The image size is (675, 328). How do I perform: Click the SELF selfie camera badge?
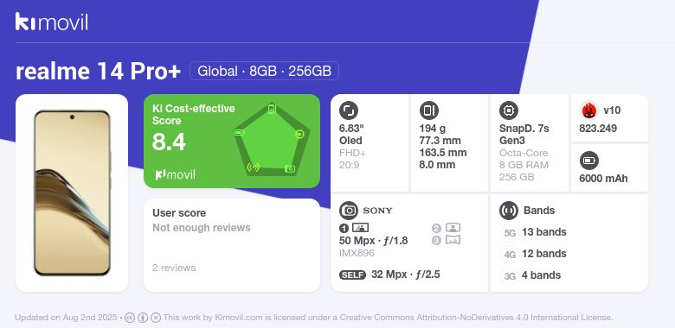click(x=352, y=274)
